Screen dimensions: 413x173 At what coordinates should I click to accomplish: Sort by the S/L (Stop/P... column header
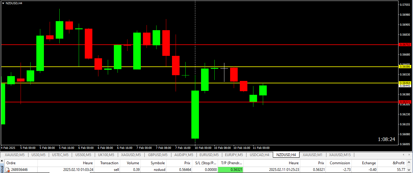pyautogui.click(x=205, y=163)
